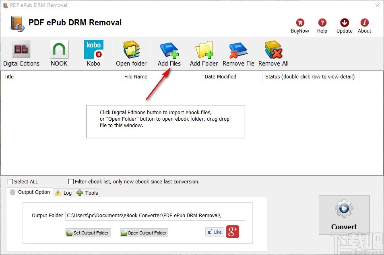384x255 pixels.
Task: Switch to the Log tab
Action: pos(63,193)
